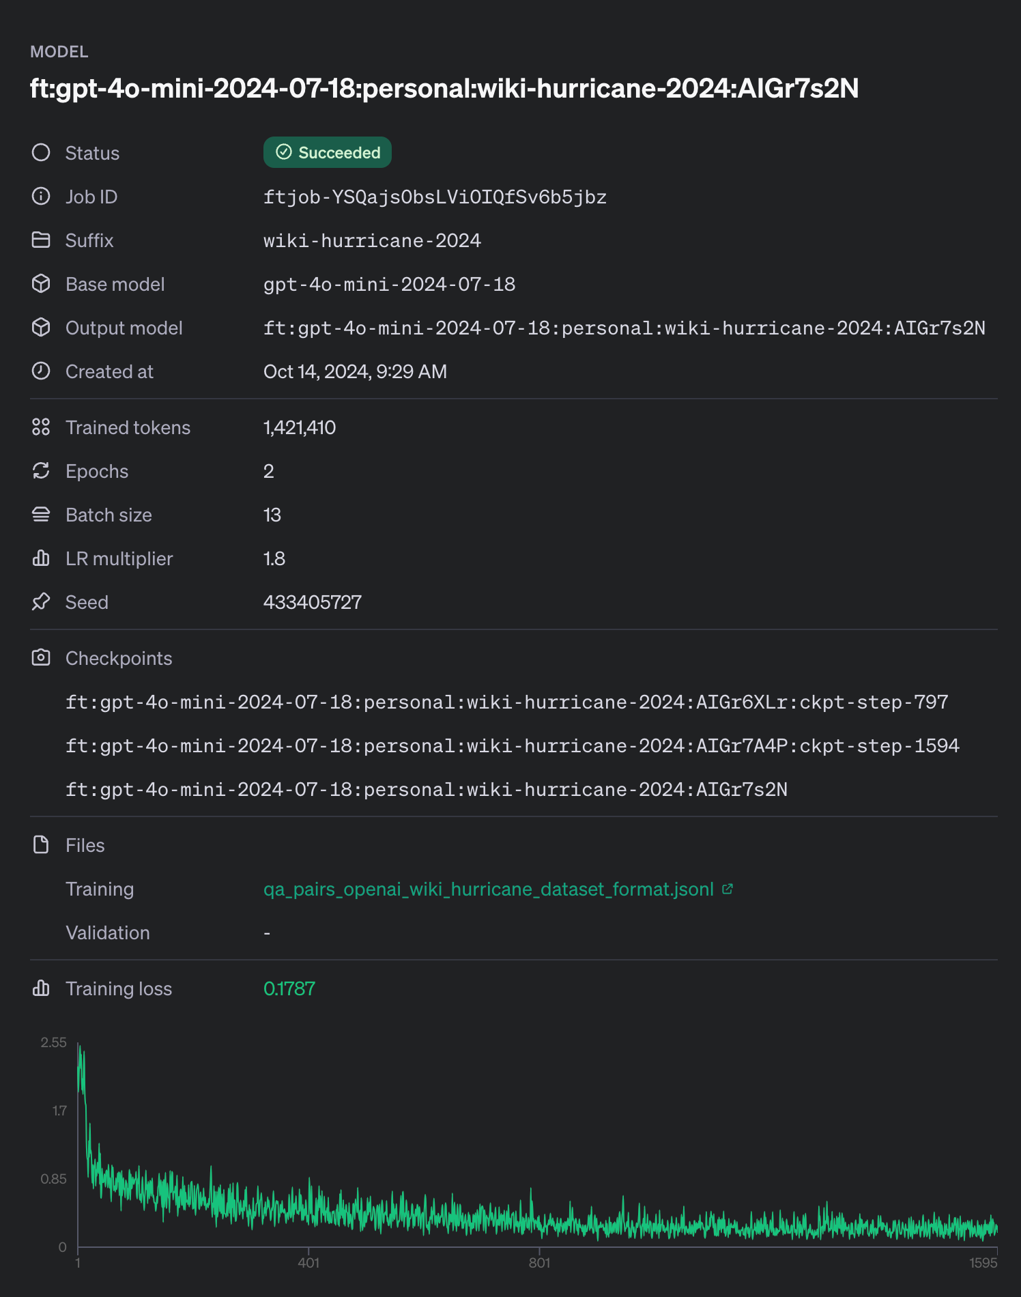Click the loss chart near step 801

point(539,1222)
